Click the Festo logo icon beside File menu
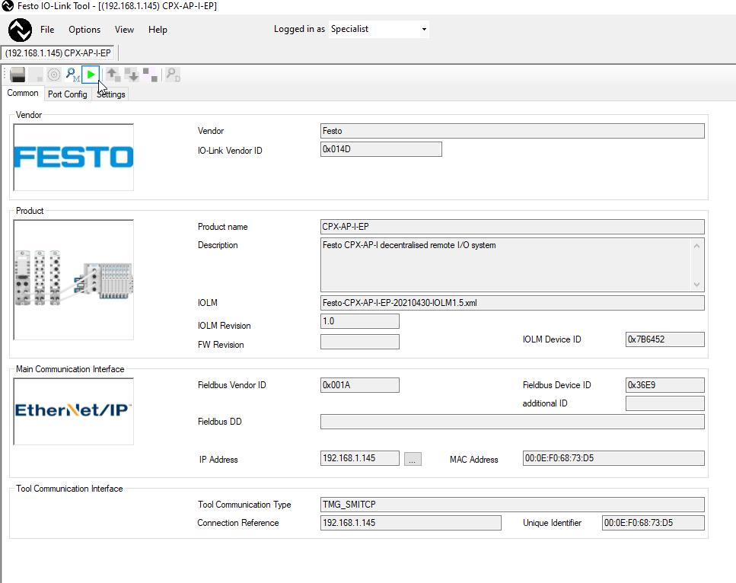736x583 pixels. [20, 30]
